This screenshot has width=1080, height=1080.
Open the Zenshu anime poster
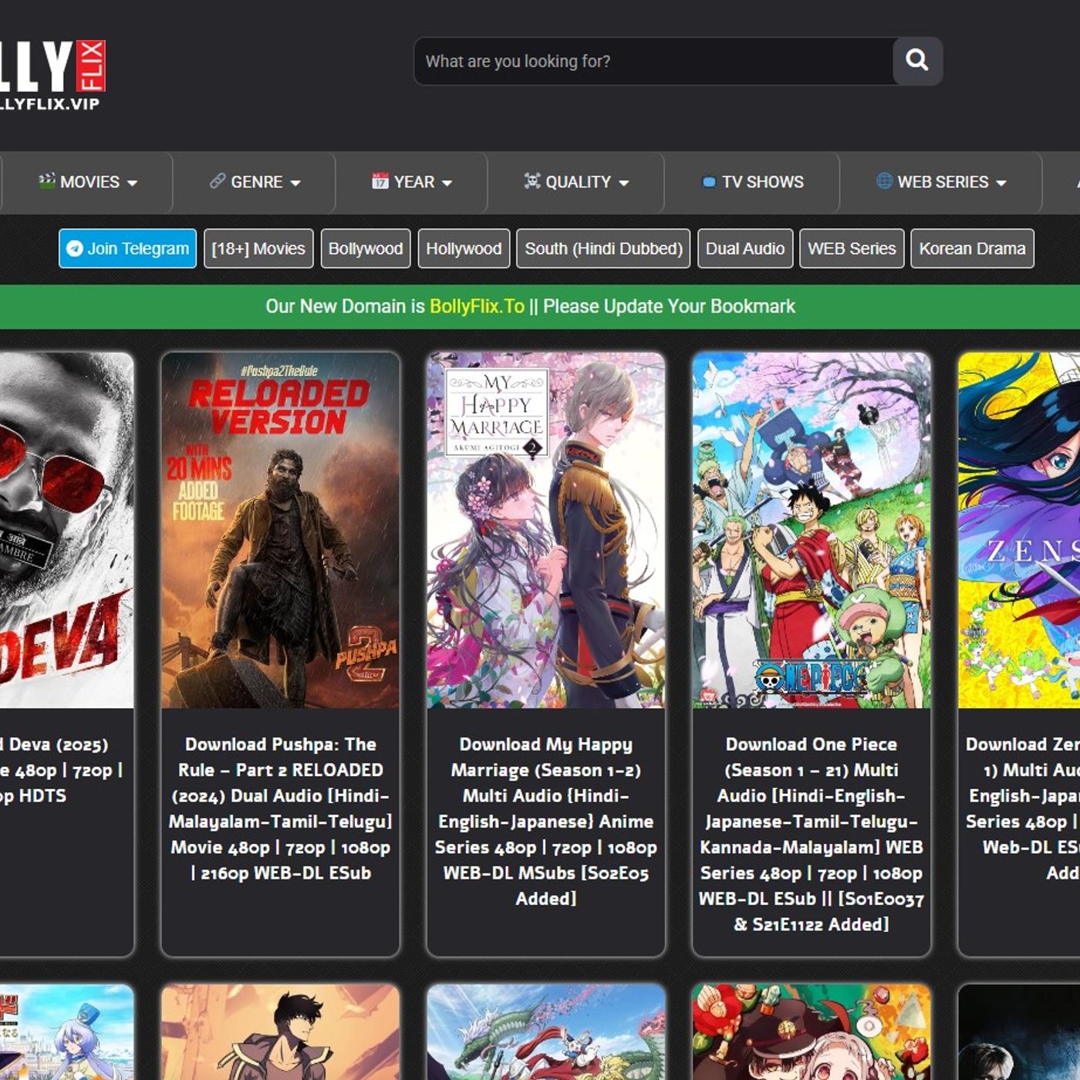tap(1019, 531)
